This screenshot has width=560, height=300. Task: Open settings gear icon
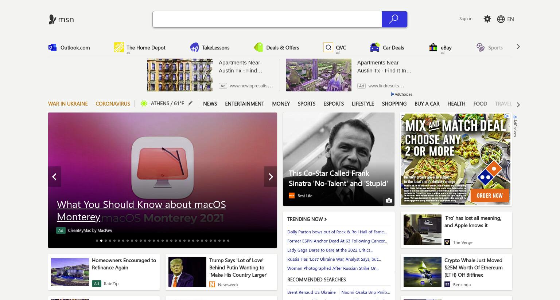pyautogui.click(x=487, y=19)
